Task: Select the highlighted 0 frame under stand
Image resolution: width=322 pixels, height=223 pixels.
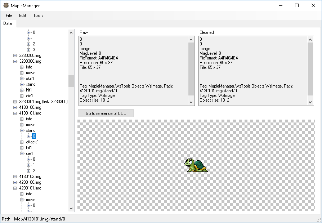Action: coord(34,136)
